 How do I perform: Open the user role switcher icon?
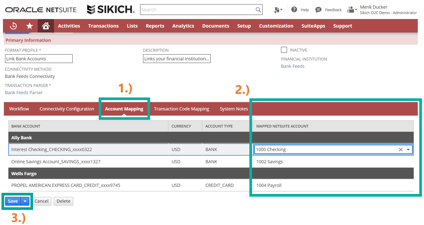click(351, 10)
